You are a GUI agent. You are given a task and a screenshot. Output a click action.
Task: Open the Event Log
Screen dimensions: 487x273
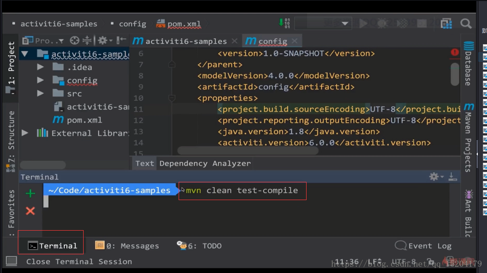(x=423, y=246)
